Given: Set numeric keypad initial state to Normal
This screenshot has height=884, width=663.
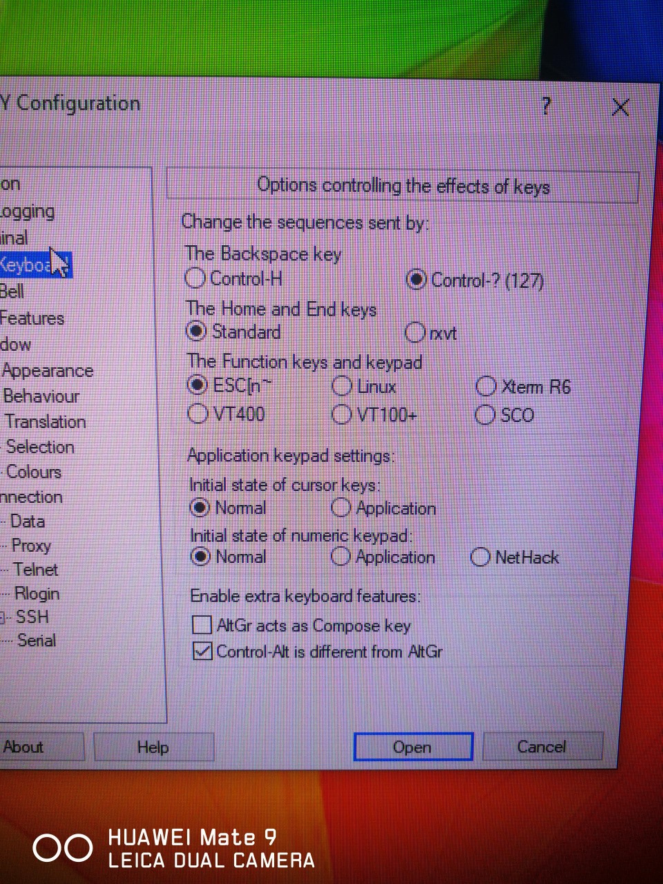Looking at the screenshot, I should pyautogui.click(x=200, y=556).
